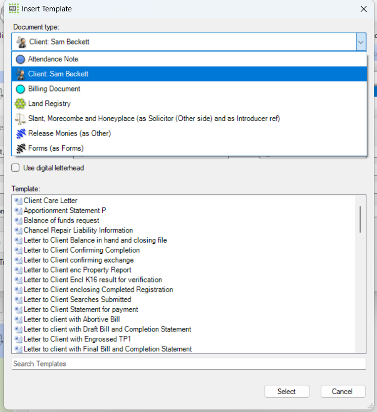
Task: Click the black Forms icon
Action: click(20, 148)
